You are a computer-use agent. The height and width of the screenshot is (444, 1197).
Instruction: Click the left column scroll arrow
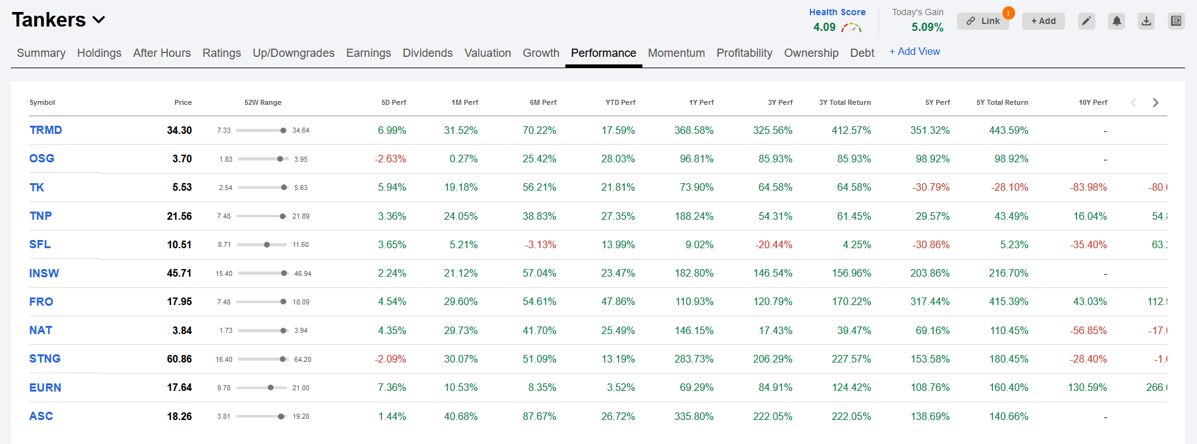point(1133,102)
